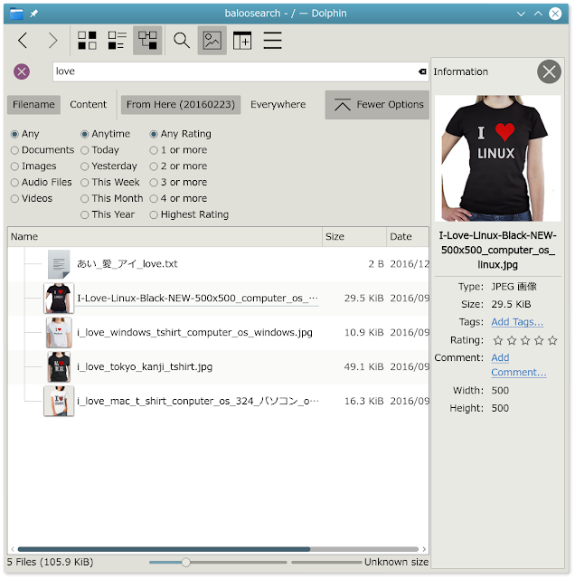
Task: Select Documents file type filter
Action: (42, 150)
